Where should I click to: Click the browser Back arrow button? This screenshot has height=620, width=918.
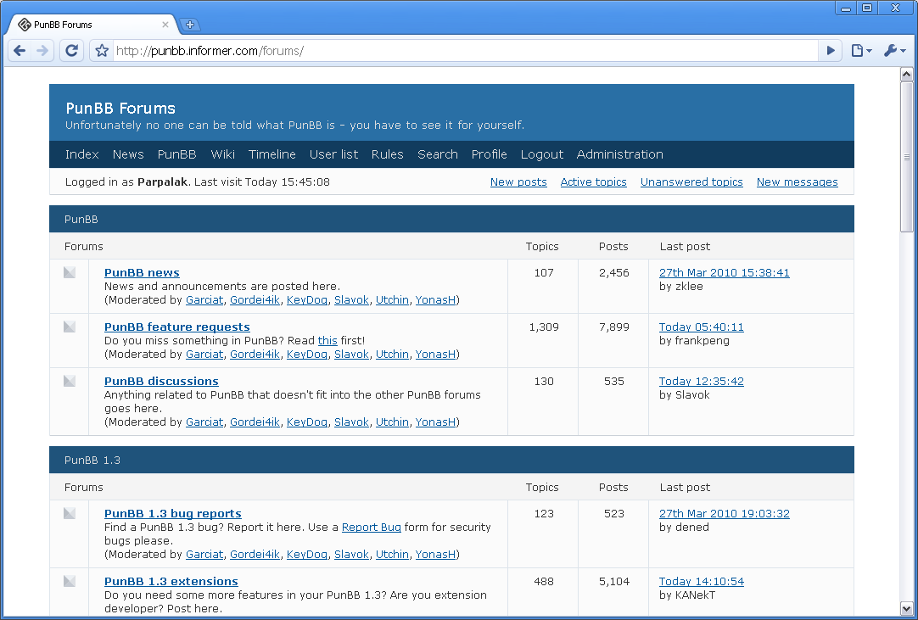tap(20, 51)
